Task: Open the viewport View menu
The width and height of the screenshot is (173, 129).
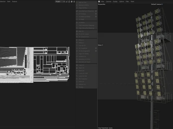Action: click(x=103, y=1)
